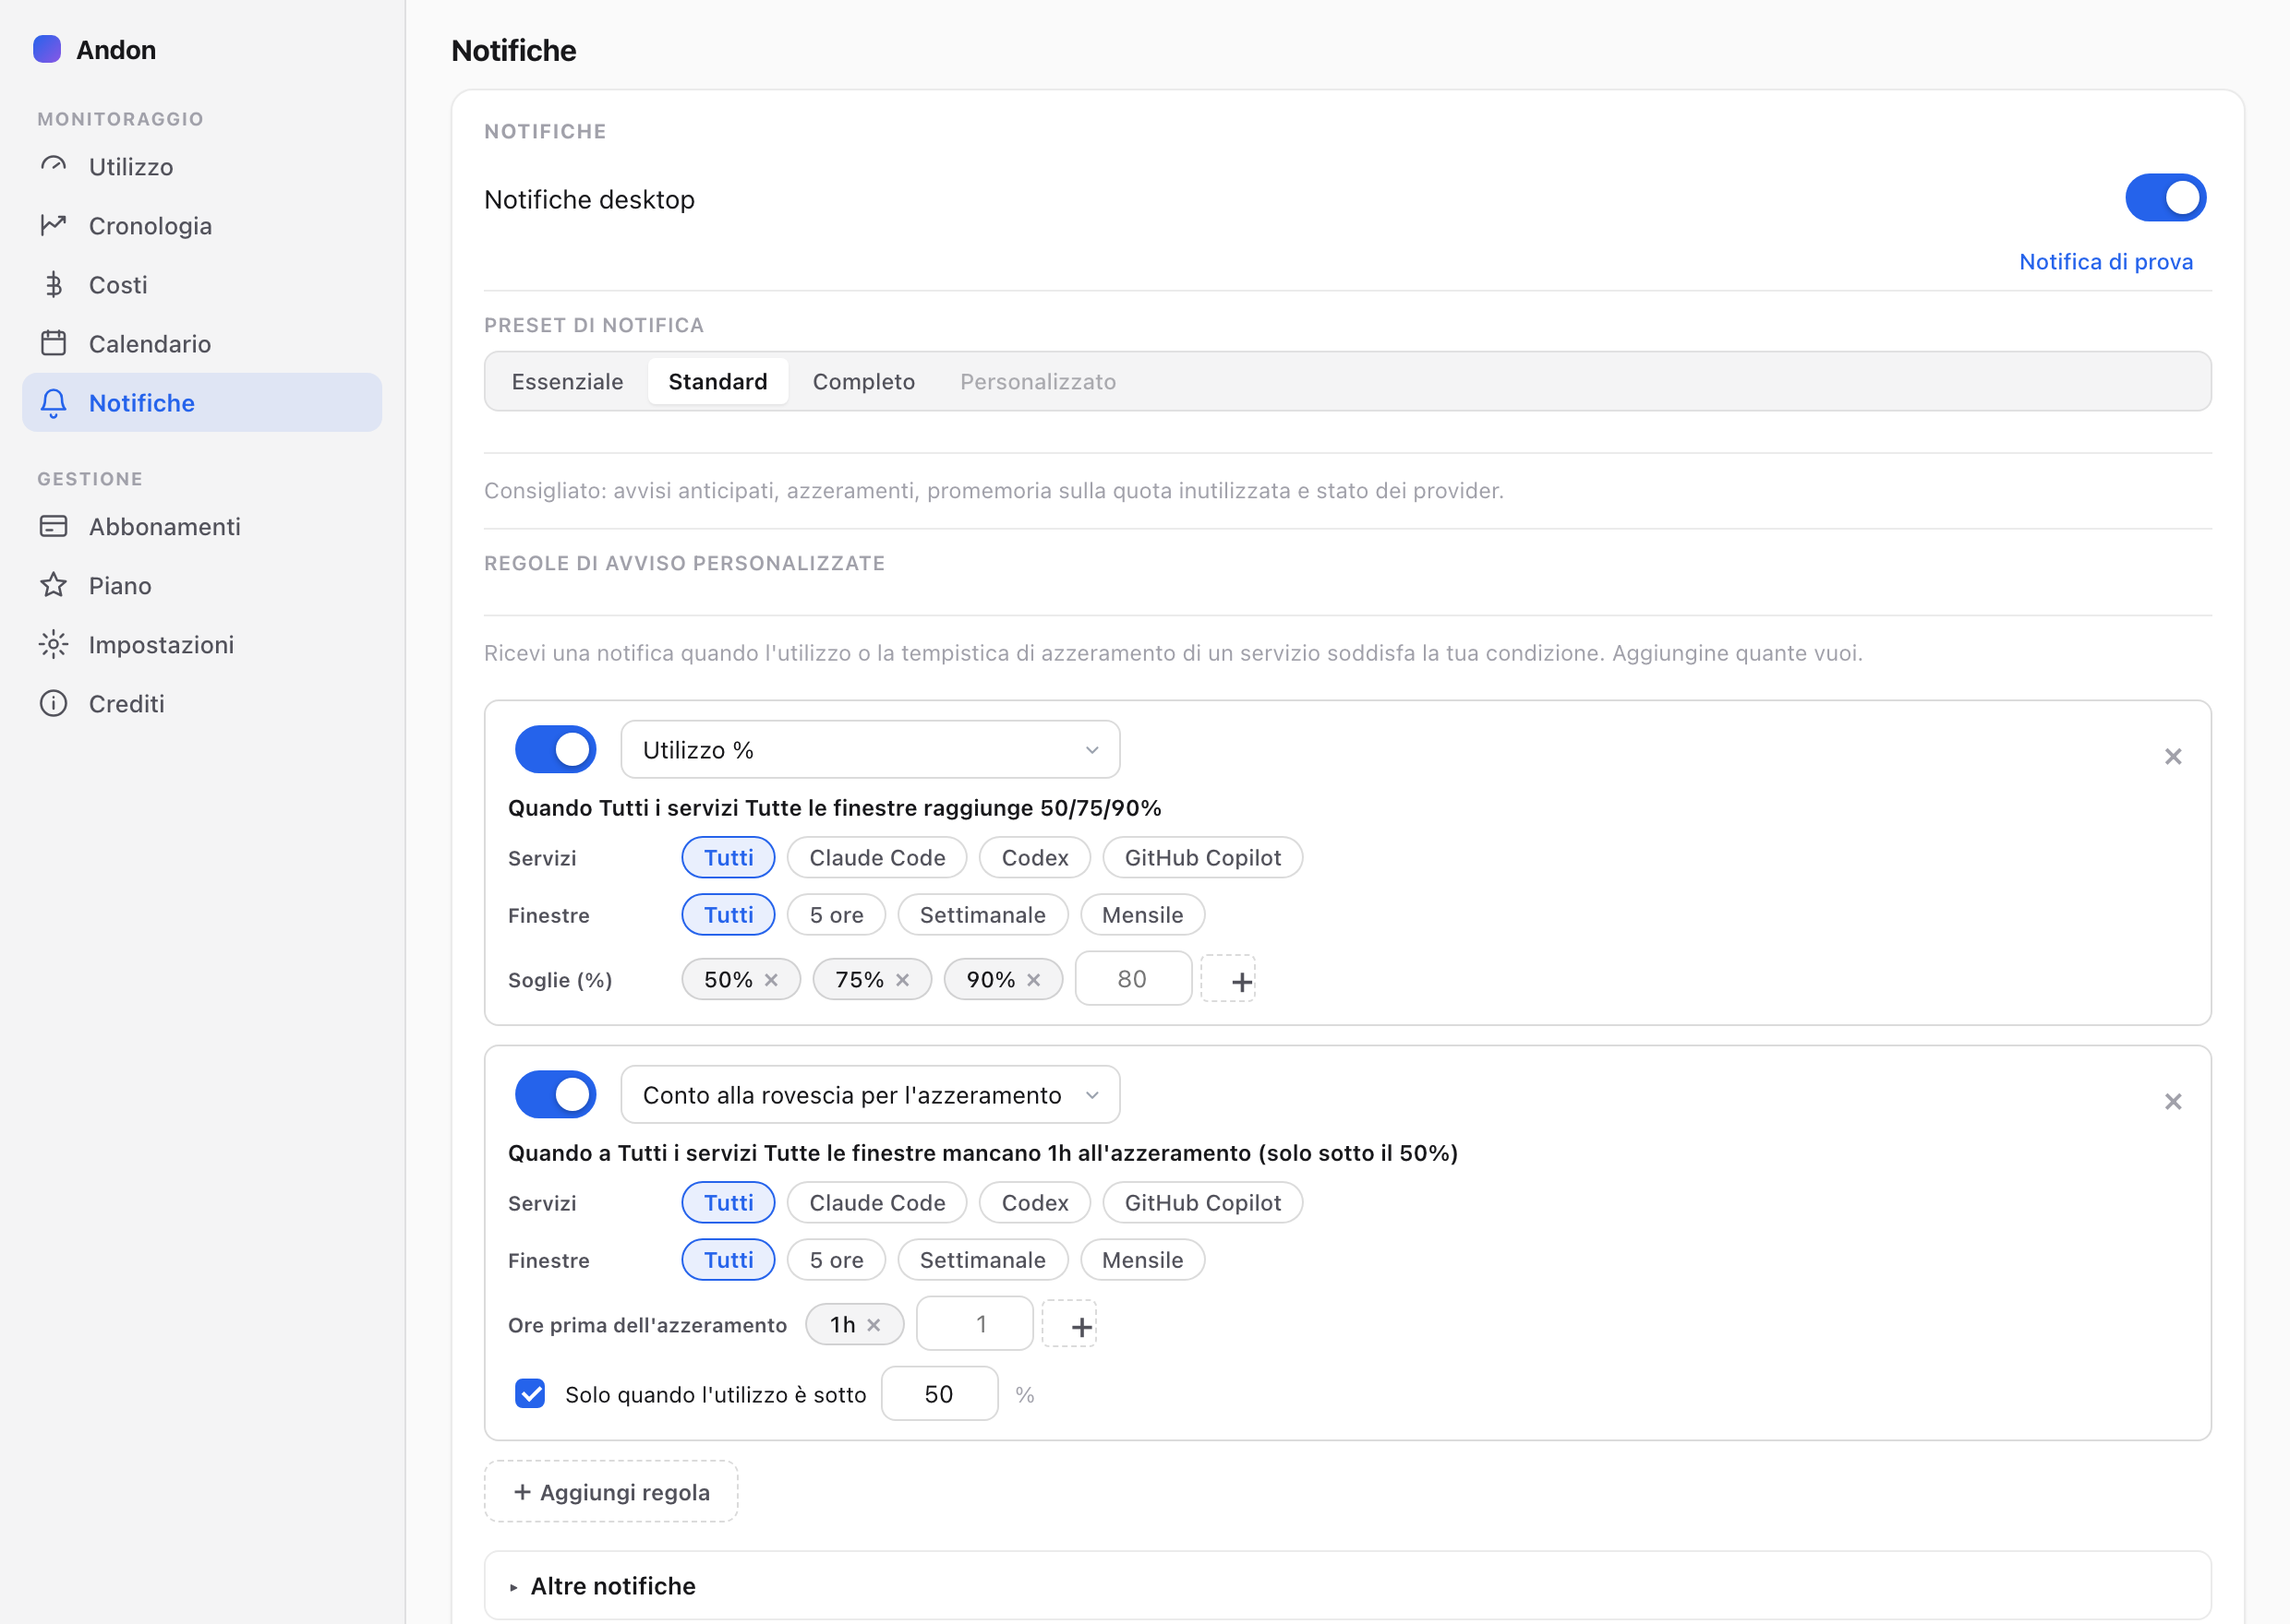Viewport: 2290px width, 1624px height.
Task: Select the Standard preset tab
Action: click(717, 381)
